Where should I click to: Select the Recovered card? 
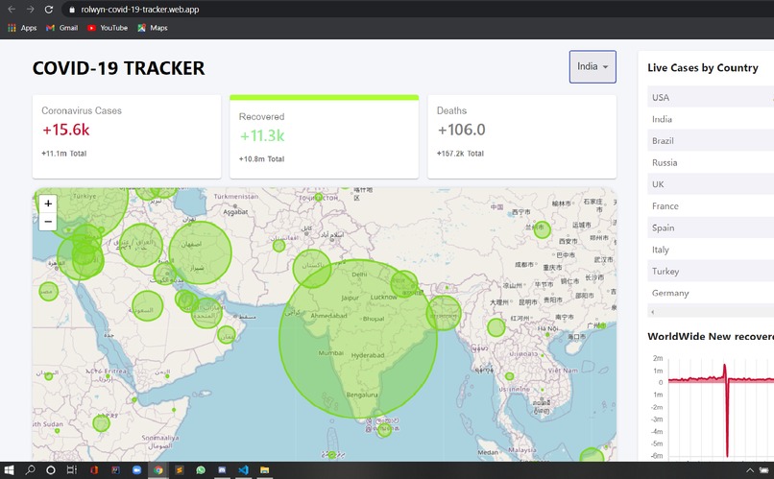[x=324, y=136]
